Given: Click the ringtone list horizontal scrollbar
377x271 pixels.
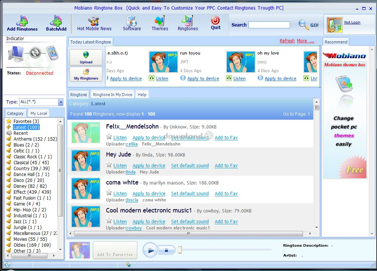Looking at the screenshot, I should (x=188, y=233).
